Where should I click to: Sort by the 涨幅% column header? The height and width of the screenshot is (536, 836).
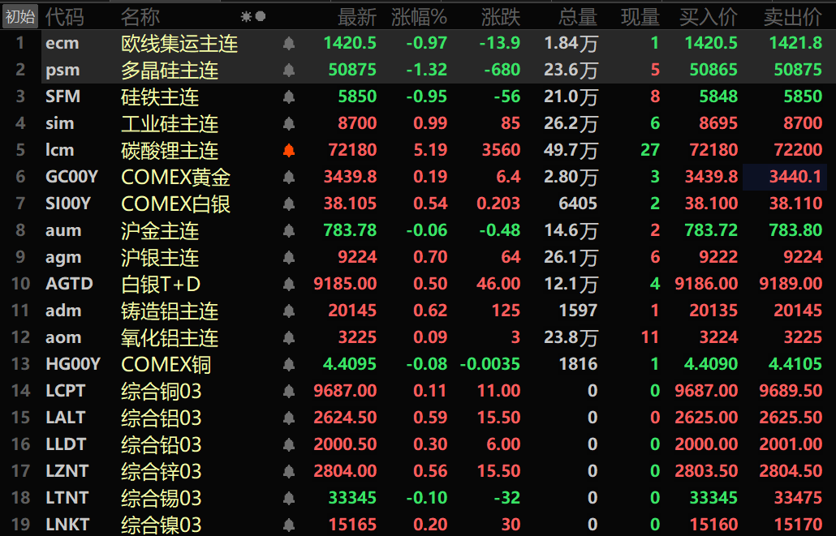[x=419, y=17]
